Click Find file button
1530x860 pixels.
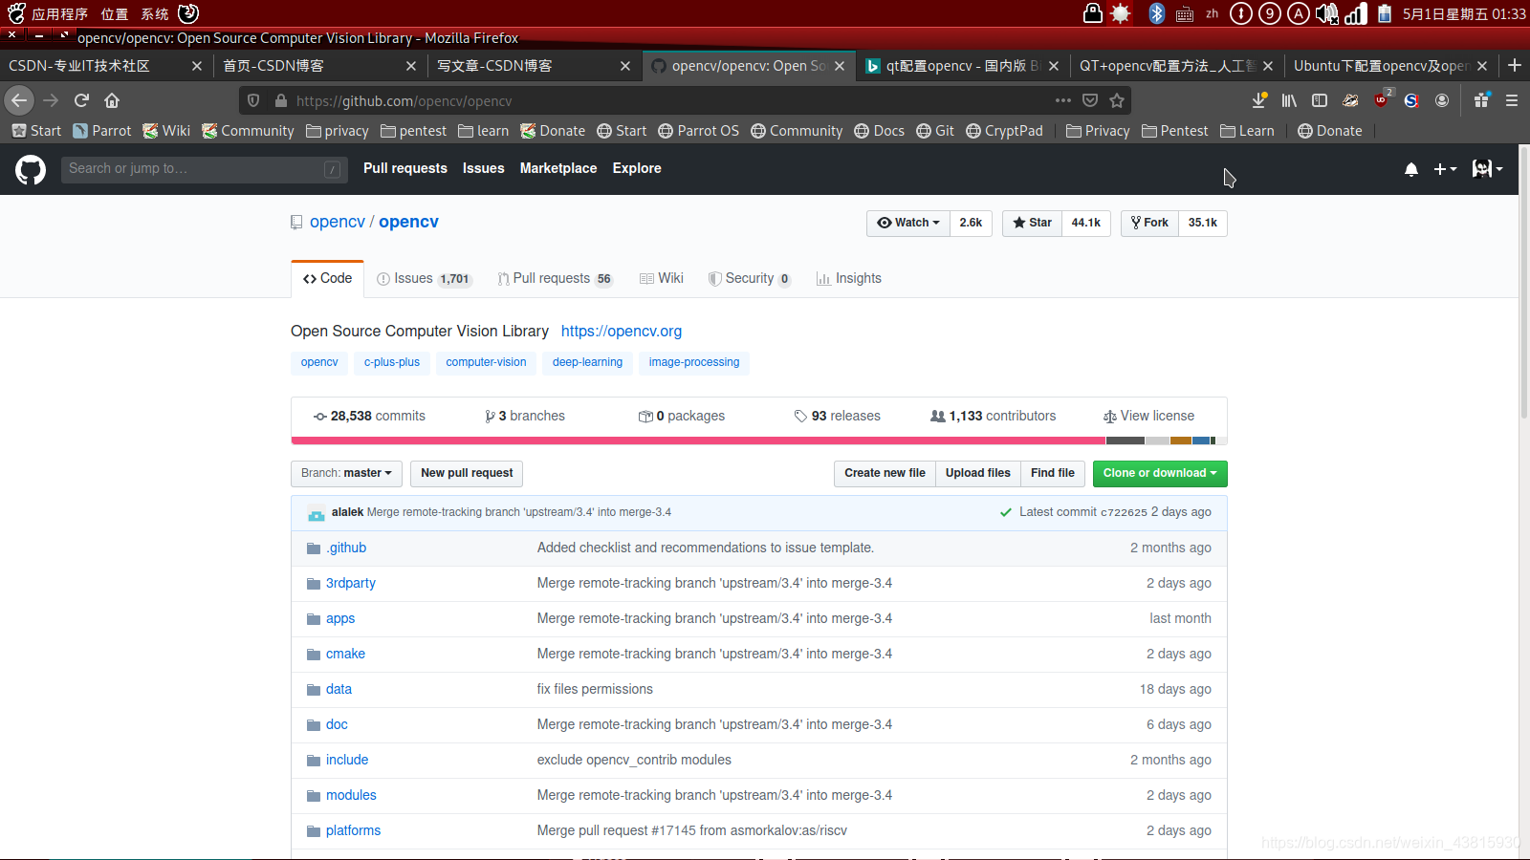point(1053,473)
